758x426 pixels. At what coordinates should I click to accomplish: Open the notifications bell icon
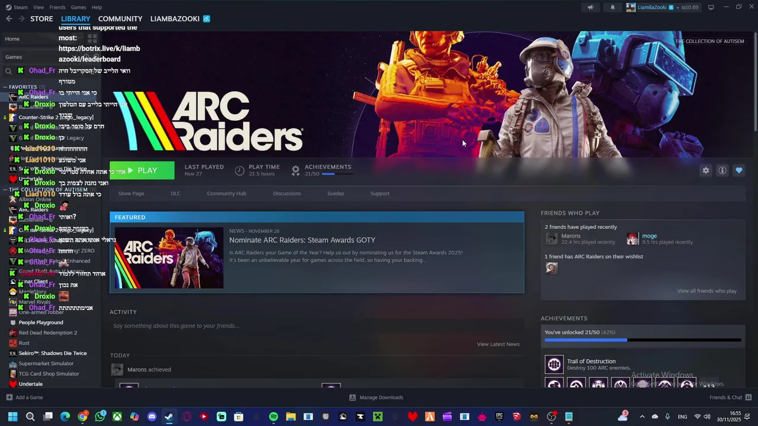coord(612,7)
